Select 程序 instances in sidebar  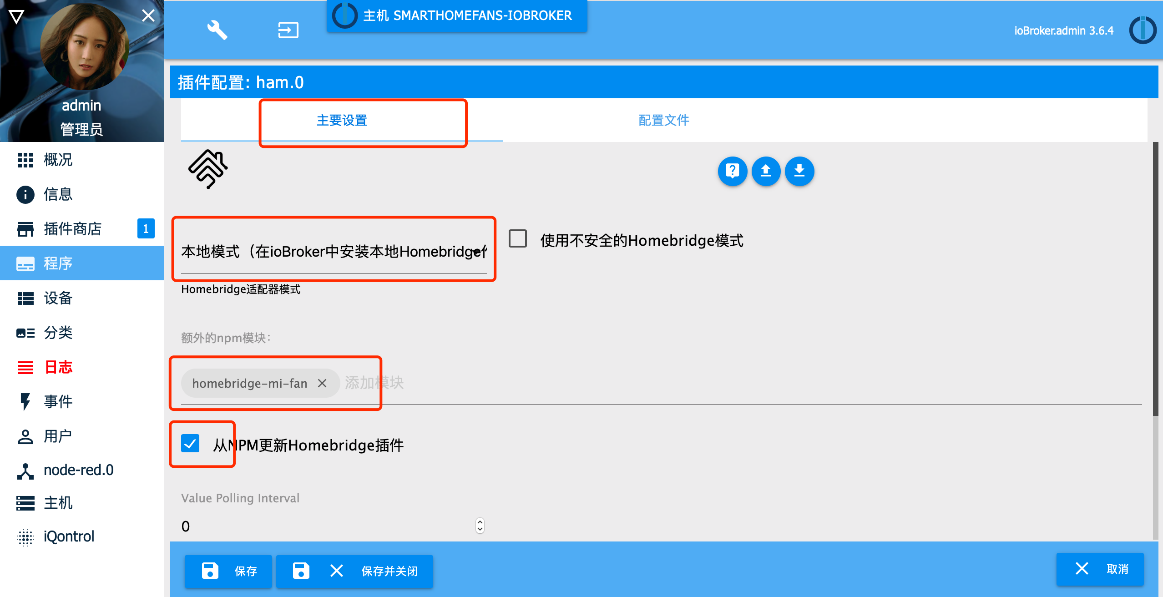pos(82,263)
